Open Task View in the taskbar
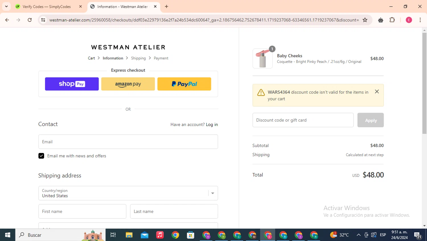The height and width of the screenshot is (241, 427). (x=113, y=235)
